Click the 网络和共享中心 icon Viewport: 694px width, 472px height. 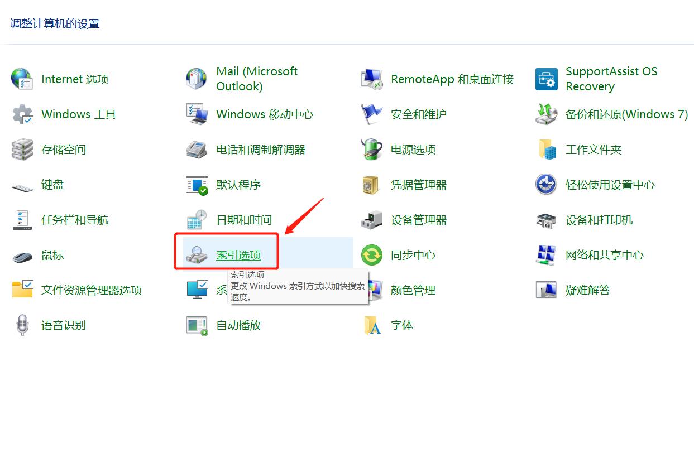[546, 255]
